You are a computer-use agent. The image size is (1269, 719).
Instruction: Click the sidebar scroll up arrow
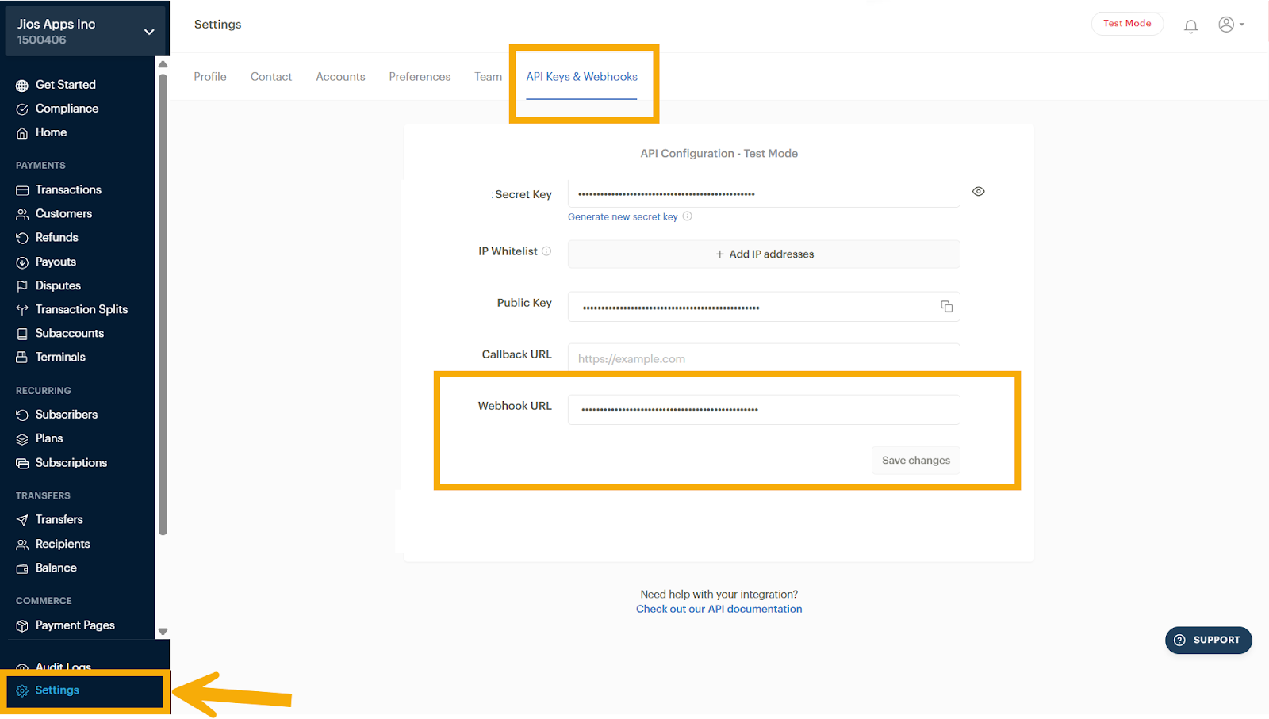[x=163, y=64]
